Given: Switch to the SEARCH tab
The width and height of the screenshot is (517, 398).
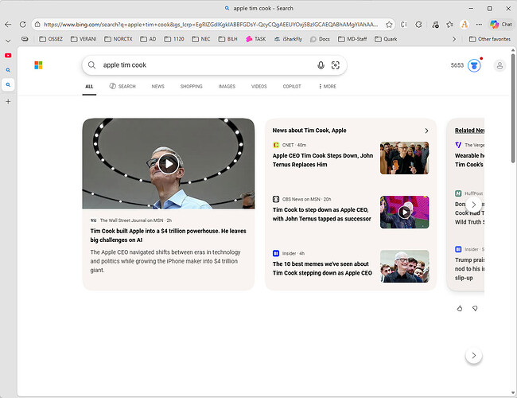Looking at the screenshot, I should [122, 87].
